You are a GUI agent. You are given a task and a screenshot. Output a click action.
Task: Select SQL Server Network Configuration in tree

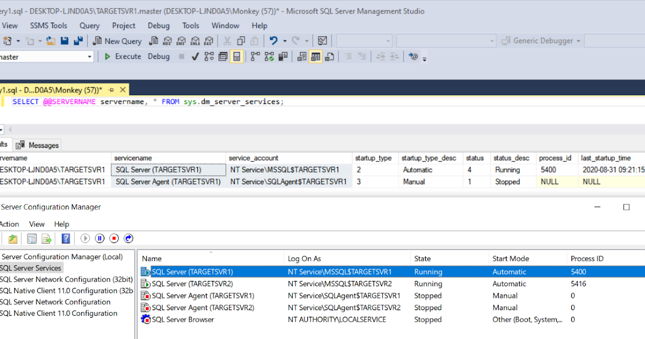pos(55,302)
